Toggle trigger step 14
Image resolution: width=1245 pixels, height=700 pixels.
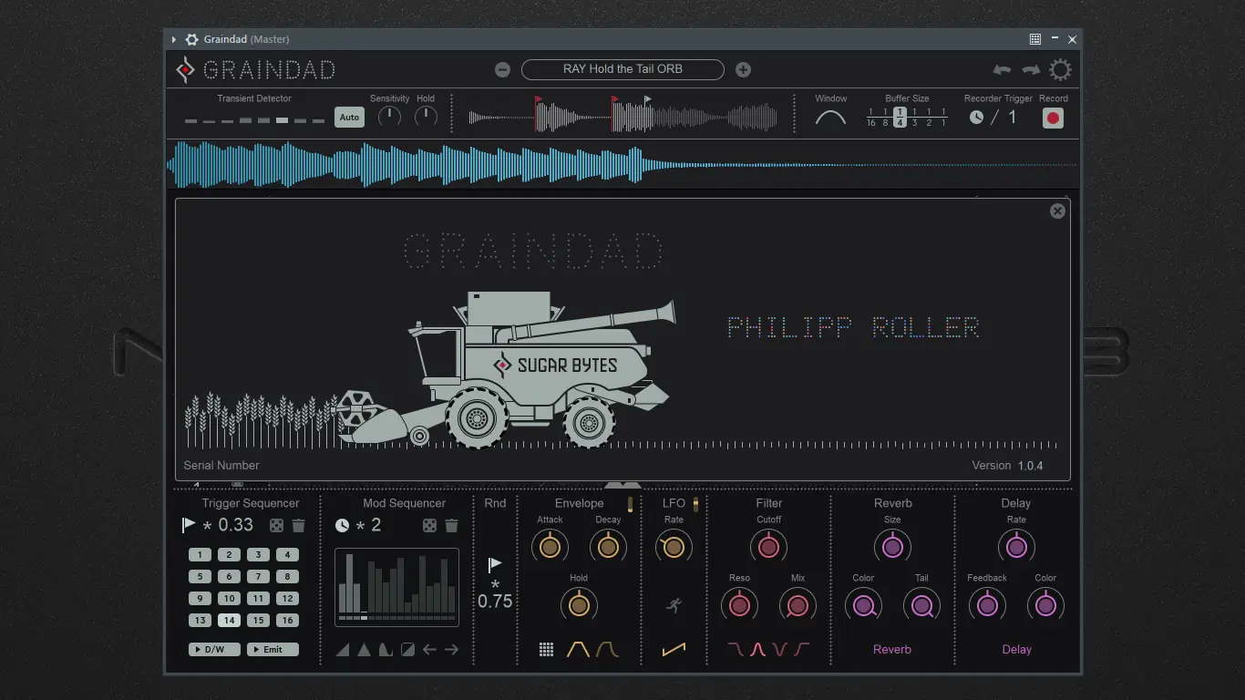point(229,620)
